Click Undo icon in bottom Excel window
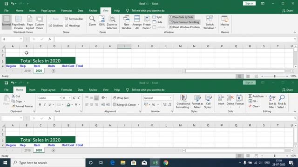 (13, 83)
